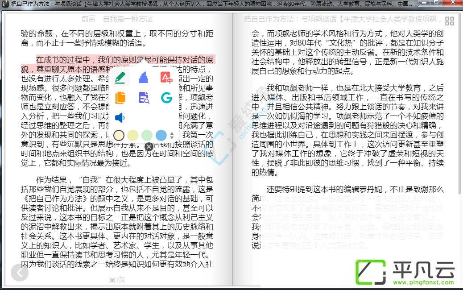The height and width of the screenshot is (290, 463).
Task: Search selection with the teal G icon
Action: (x=166, y=98)
